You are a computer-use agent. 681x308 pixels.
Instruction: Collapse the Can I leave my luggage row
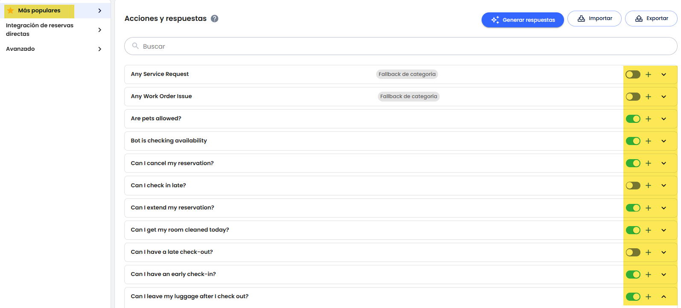click(x=663, y=296)
